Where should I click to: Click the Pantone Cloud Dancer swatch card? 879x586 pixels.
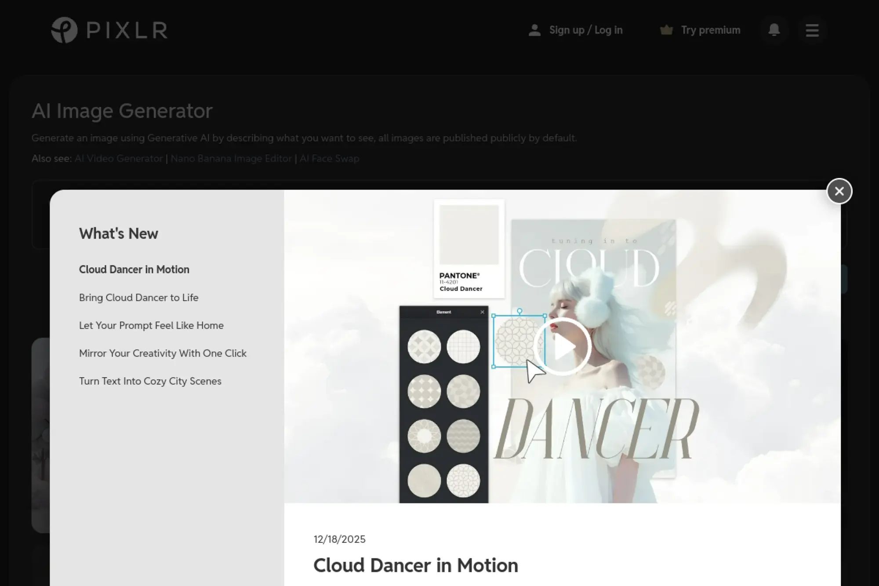pos(469,249)
